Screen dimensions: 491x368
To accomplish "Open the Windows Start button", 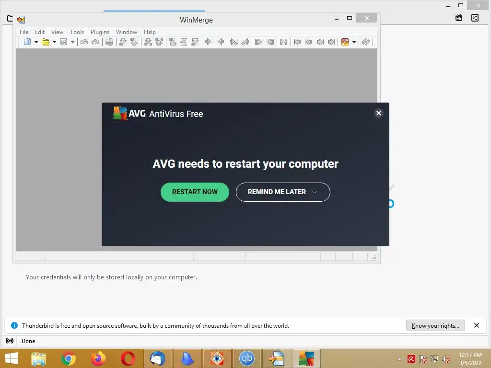I will pyautogui.click(x=12, y=358).
